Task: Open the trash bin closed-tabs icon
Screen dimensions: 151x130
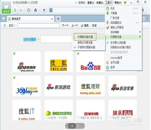Action: tap(144, 19)
